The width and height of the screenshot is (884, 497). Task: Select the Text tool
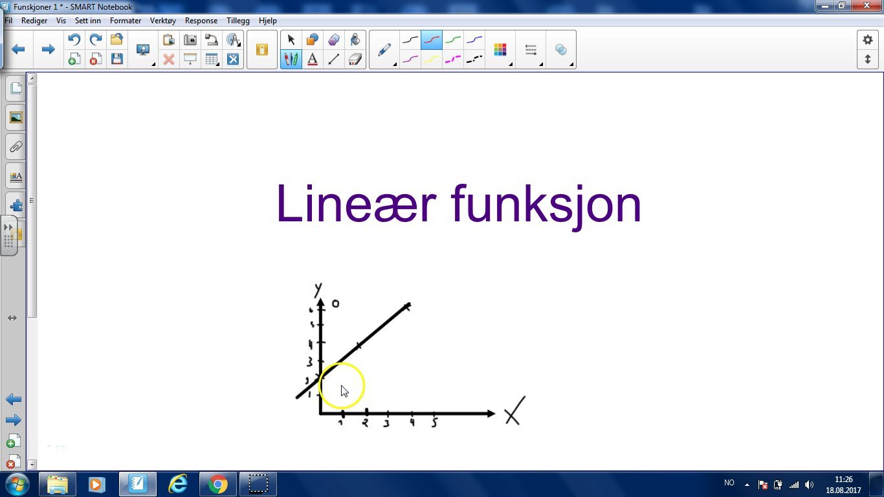pyautogui.click(x=312, y=59)
